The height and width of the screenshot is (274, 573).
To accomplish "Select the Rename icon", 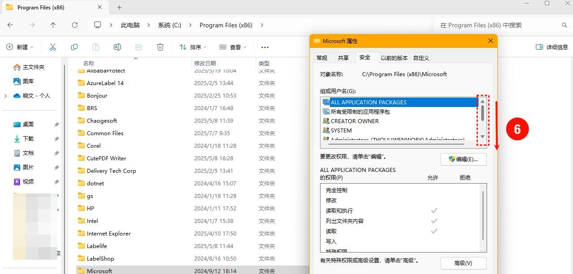I will 117,47.
